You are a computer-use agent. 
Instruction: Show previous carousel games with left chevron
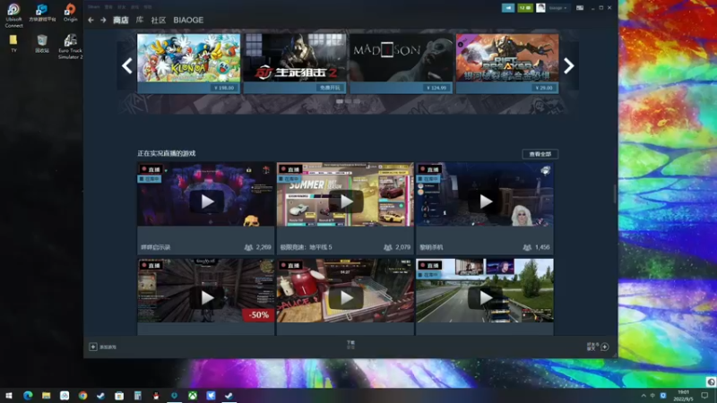click(x=126, y=65)
